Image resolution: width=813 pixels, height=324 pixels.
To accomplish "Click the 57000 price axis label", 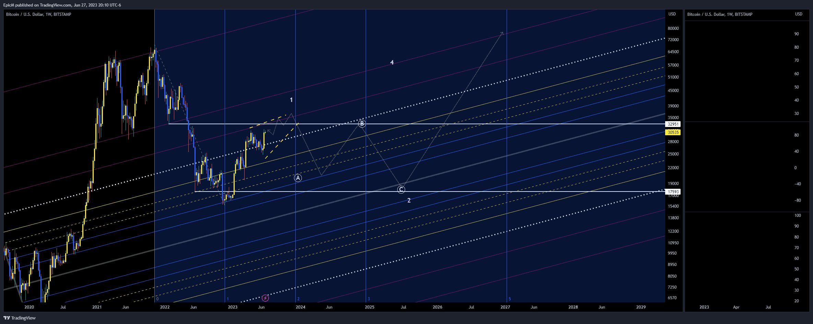I will click(673, 65).
